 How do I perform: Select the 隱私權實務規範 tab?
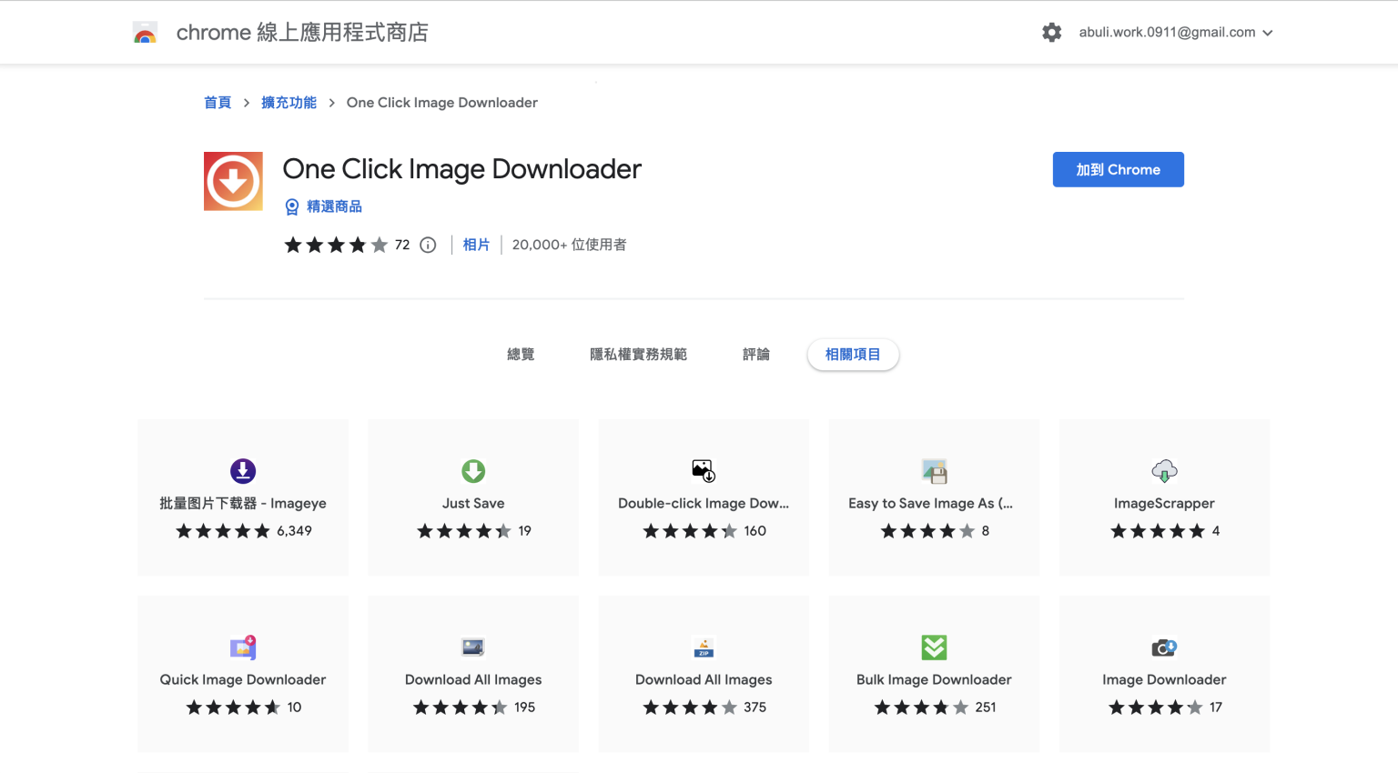click(x=639, y=354)
